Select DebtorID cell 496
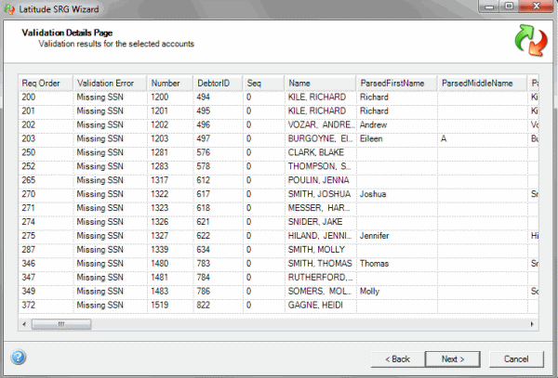This screenshot has width=558, height=378. point(219,125)
